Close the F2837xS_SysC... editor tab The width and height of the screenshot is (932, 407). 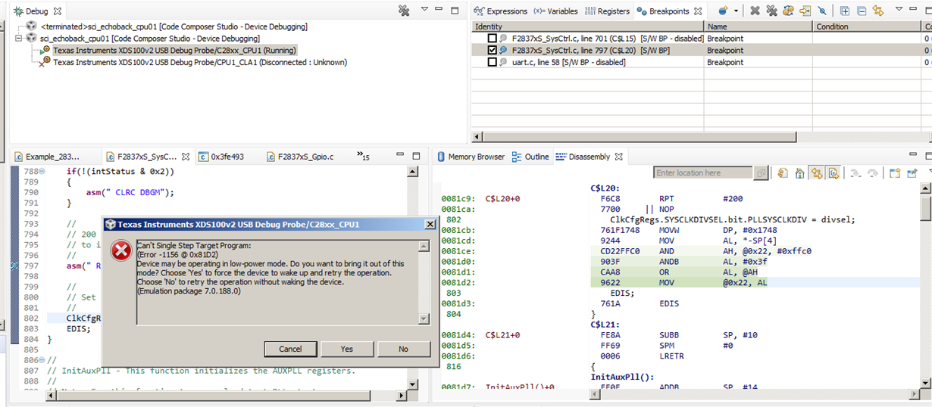point(186,157)
